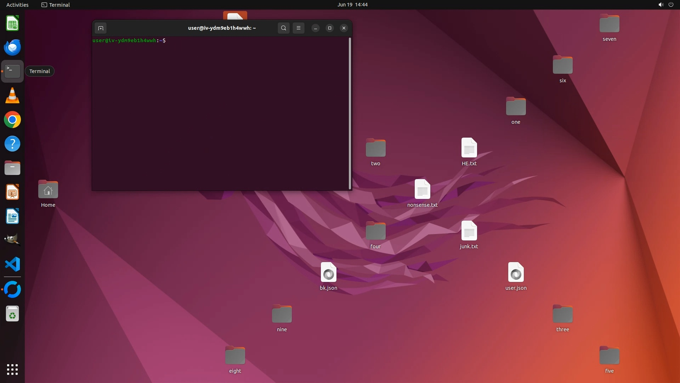680x383 pixels.
Task: Select the bk.json file on desktop
Action: pos(328,273)
